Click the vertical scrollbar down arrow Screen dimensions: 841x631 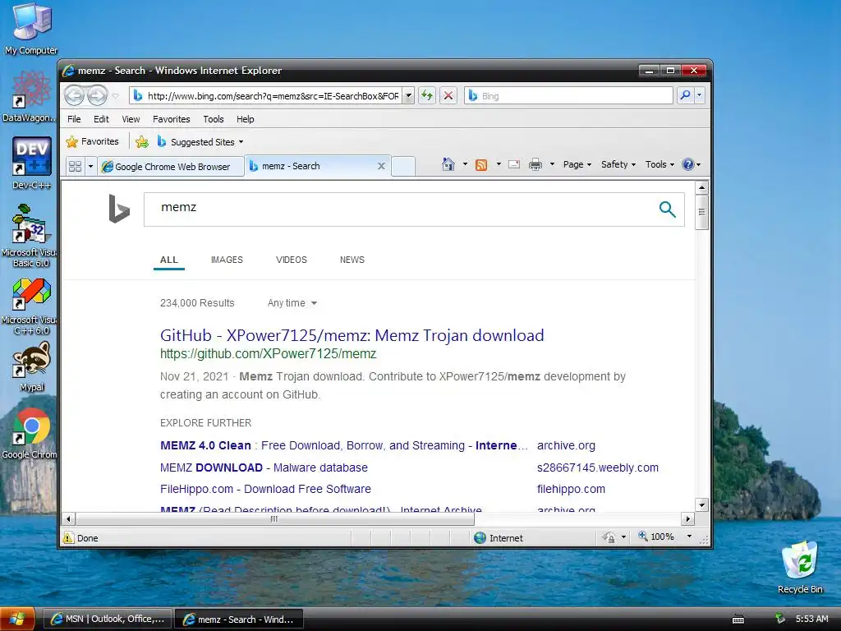[701, 504]
